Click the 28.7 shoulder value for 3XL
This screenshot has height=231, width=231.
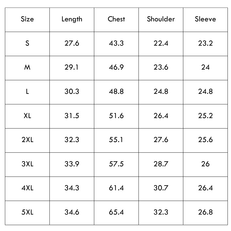tap(161, 164)
